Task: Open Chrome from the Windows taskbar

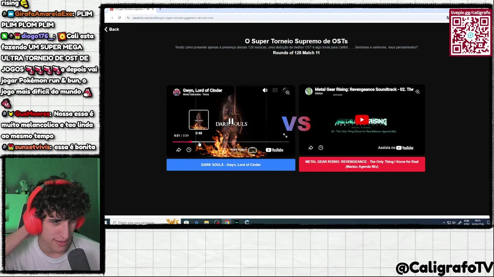Action: (x=227, y=222)
